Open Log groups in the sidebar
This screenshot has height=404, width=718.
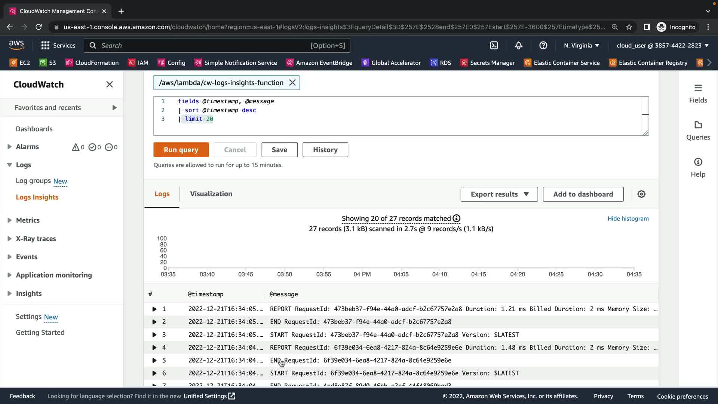pos(33,181)
